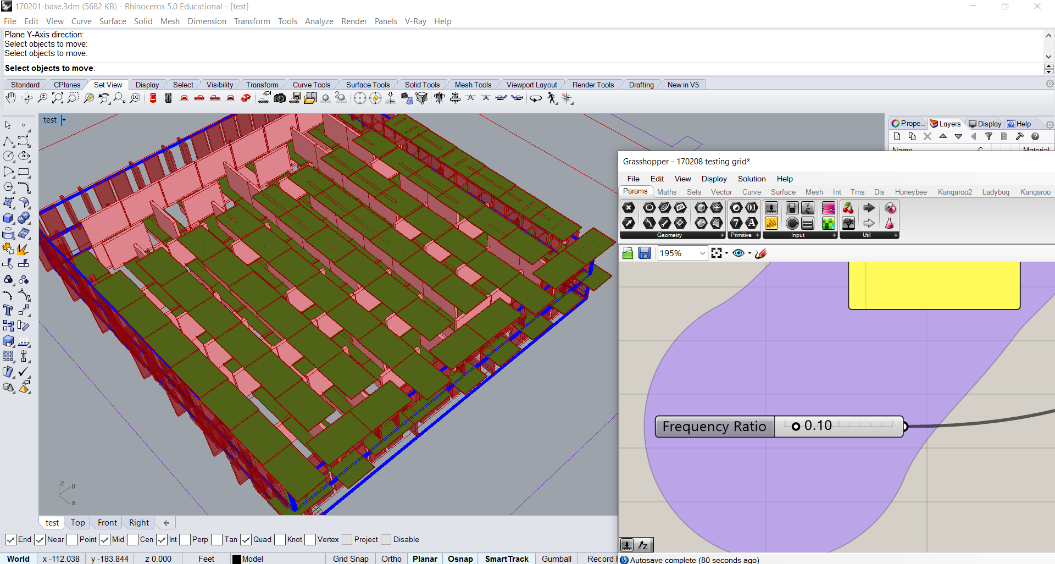This screenshot has width=1055, height=564.
Task: Toggle the Mid osnap checkbox
Action: point(104,540)
